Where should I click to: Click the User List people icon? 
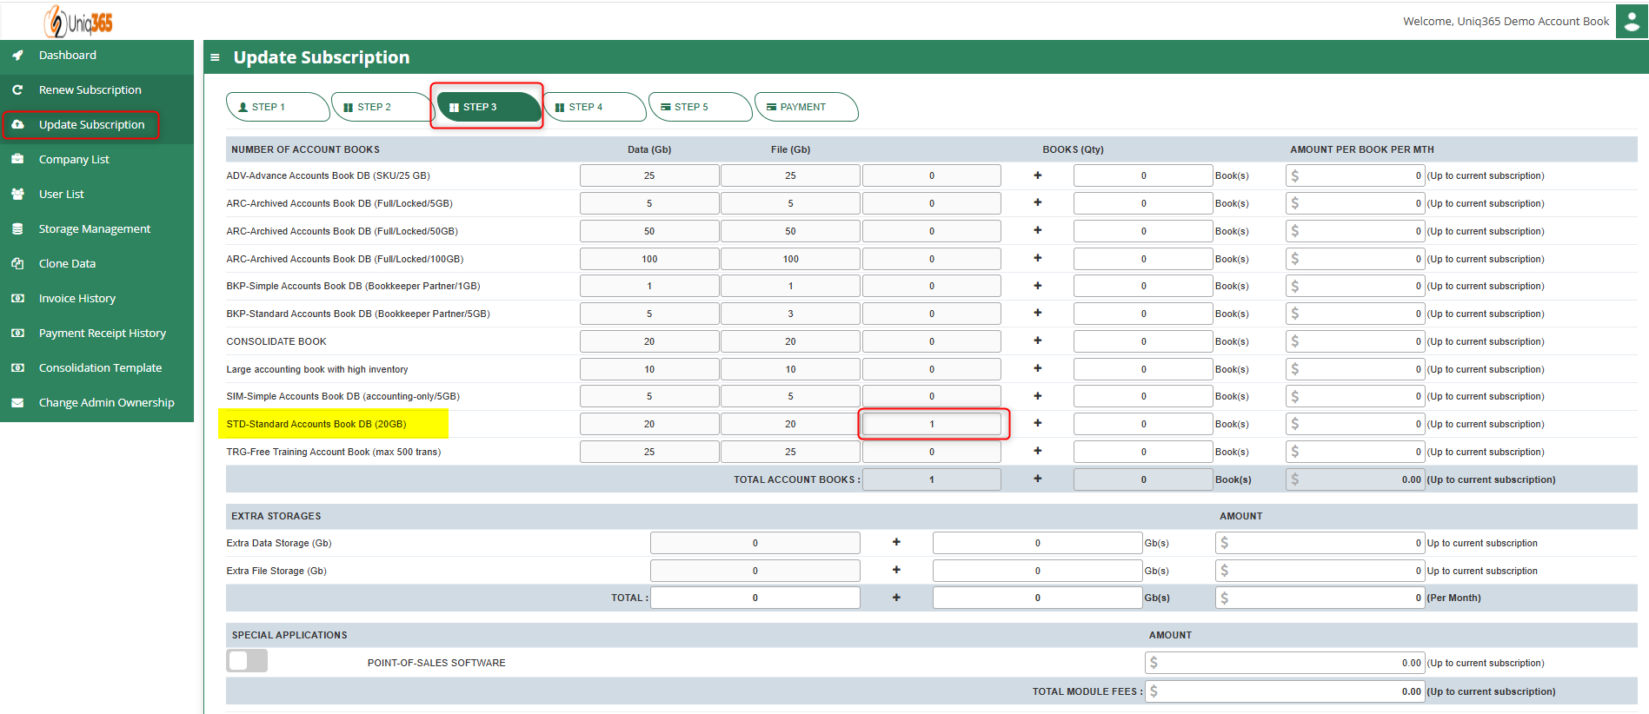coord(17,194)
